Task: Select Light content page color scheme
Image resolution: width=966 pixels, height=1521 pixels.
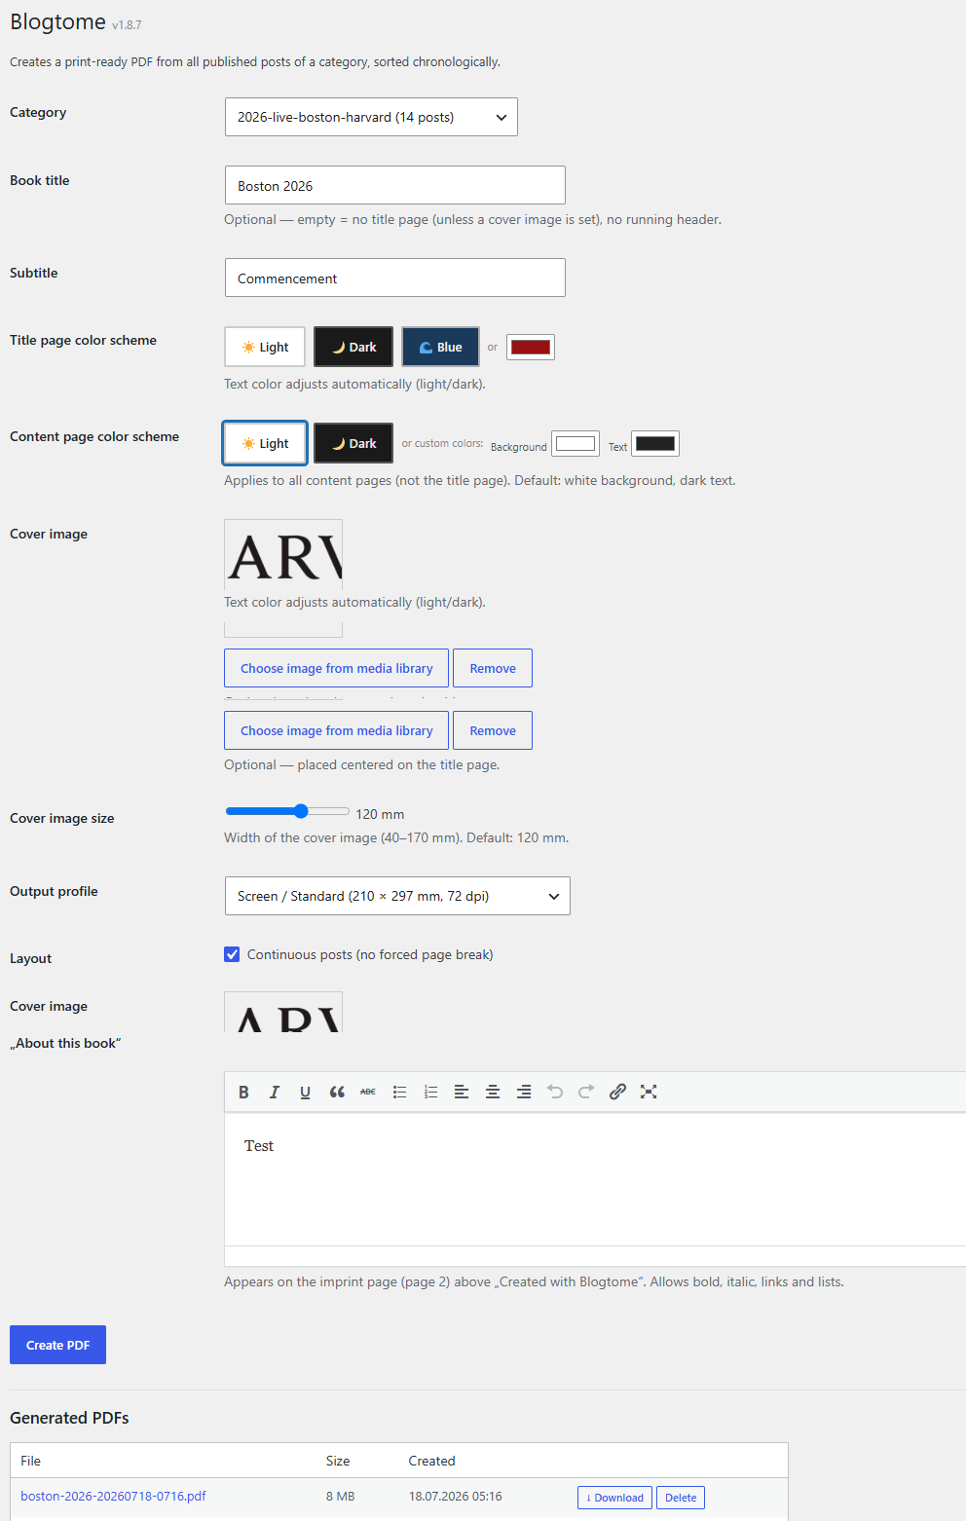Action: 265,443
